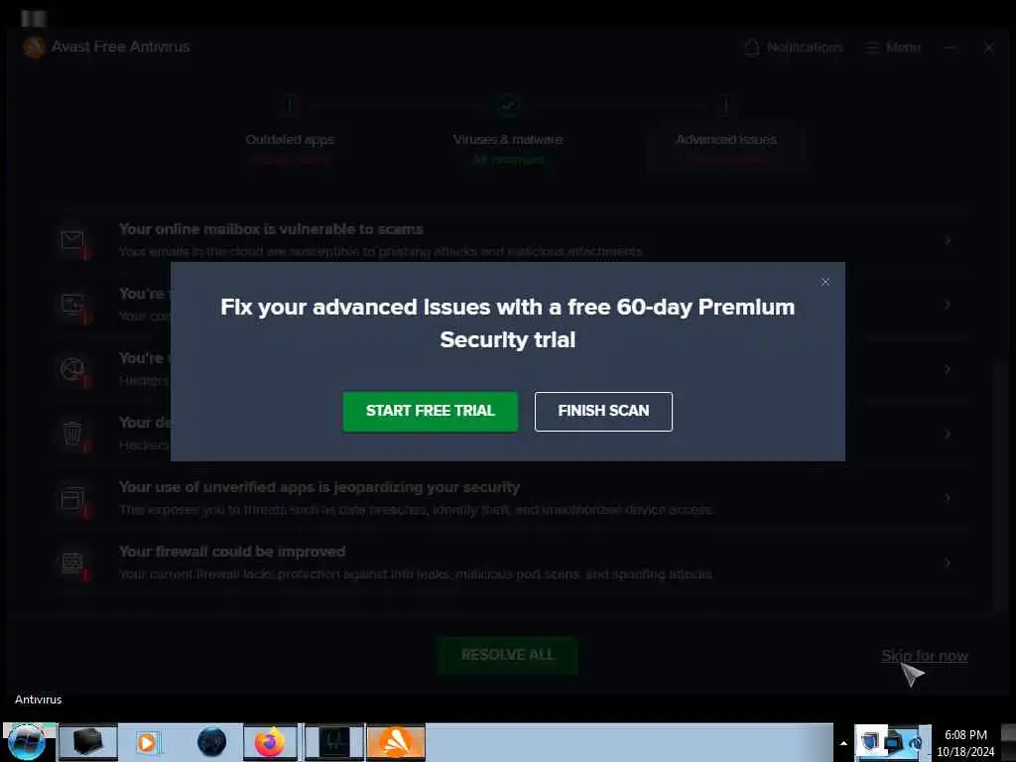Click the mailbox envelope issue icon

pos(72,240)
